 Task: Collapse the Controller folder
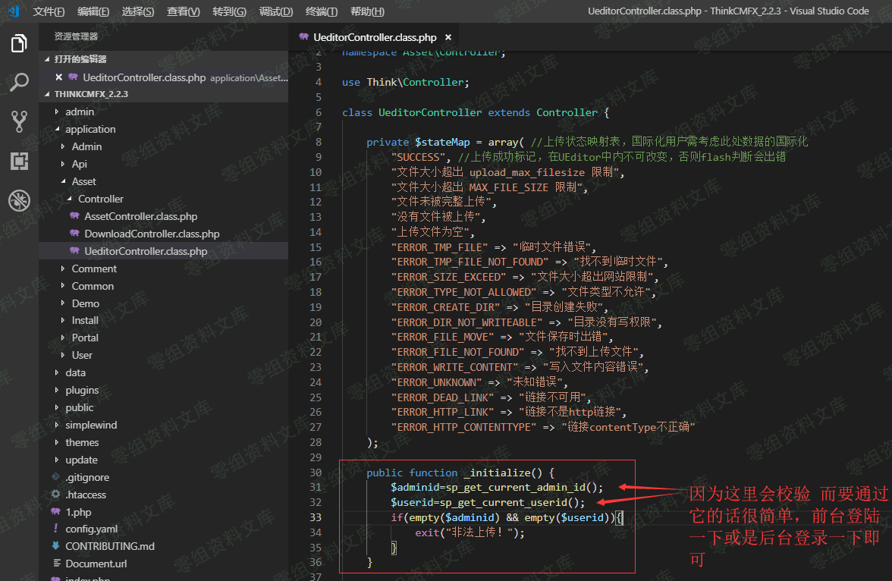(x=100, y=199)
